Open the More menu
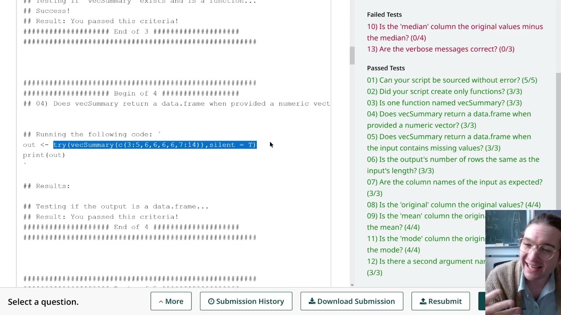Viewport: 561px width, 315px height. [x=171, y=301]
